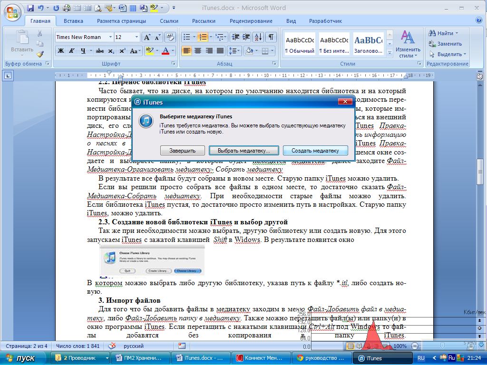Toggle justify alignment

coord(220,51)
